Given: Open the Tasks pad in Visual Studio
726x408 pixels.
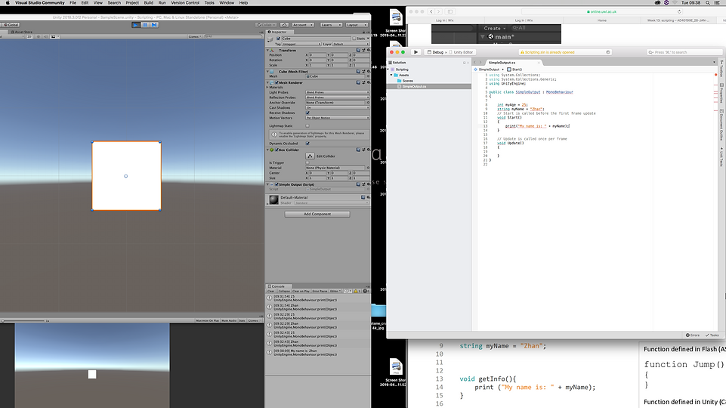Looking at the screenshot, I should point(712,335).
